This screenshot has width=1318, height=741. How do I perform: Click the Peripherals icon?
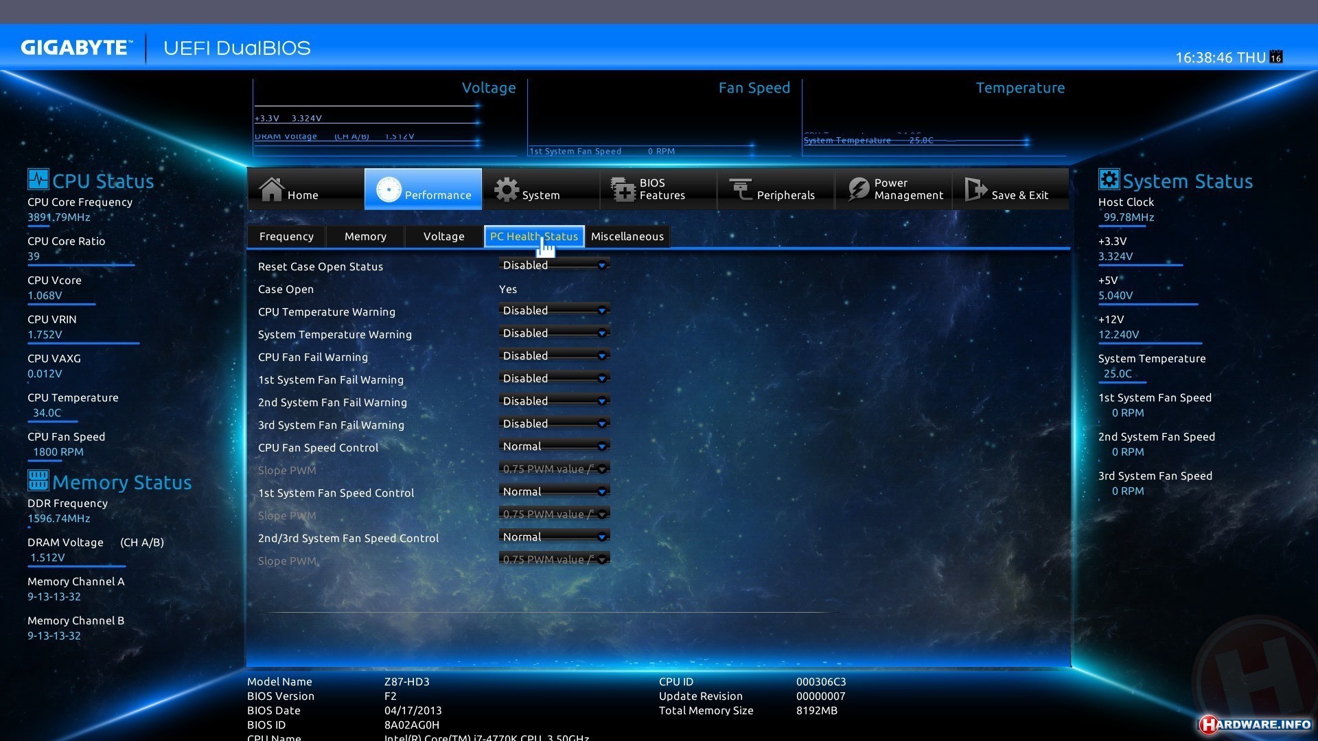tap(741, 189)
